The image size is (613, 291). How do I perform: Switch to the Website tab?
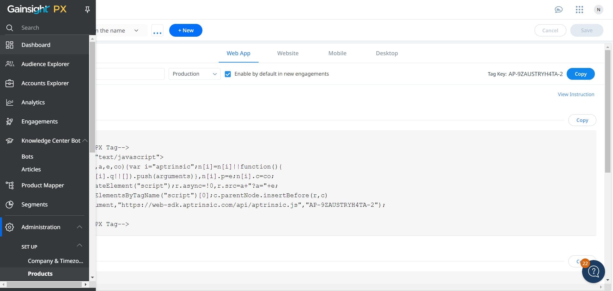point(288,53)
